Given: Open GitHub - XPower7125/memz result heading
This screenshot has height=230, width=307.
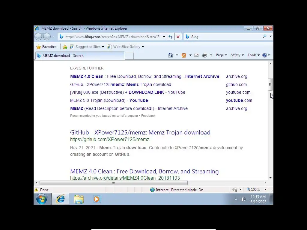Looking at the screenshot, I should pos(140,132).
